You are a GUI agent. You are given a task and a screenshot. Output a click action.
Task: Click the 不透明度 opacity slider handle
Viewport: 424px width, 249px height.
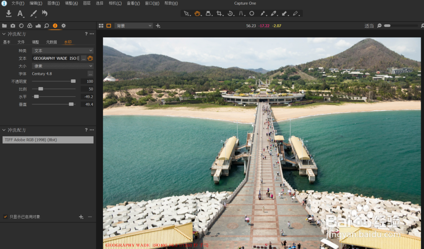(x=73, y=81)
